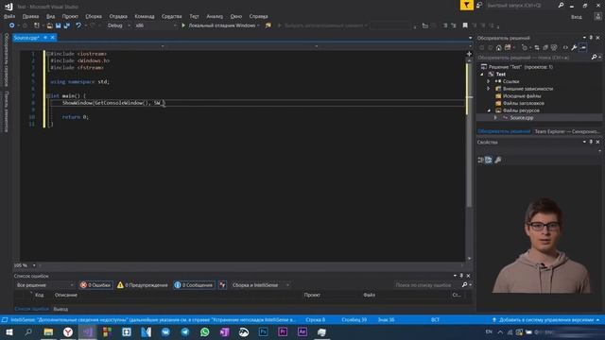Screen dimensions: 605x340
Task: Open the Вид menu
Action: (x=50, y=16)
